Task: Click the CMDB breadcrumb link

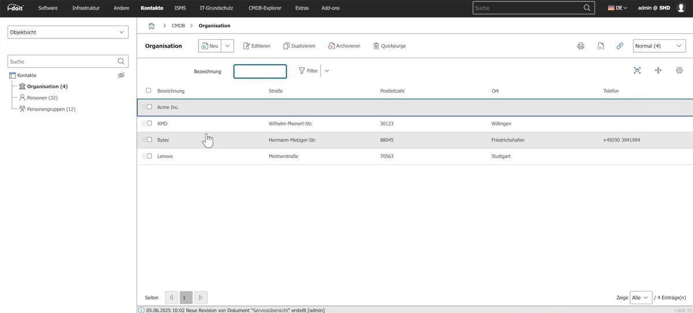Action: [x=178, y=26]
